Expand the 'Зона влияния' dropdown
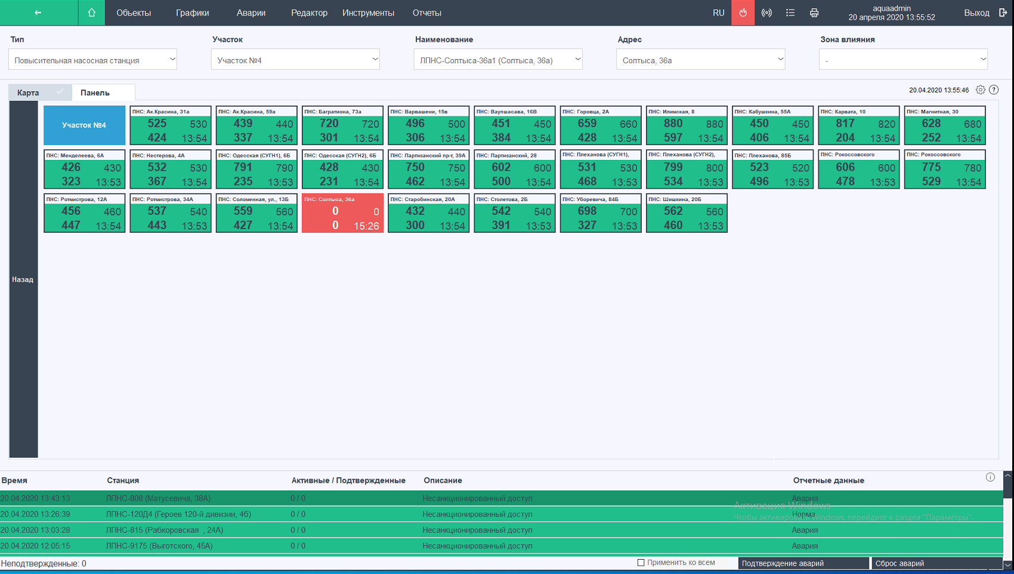This screenshot has height=574, width=1014. coord(903,60)
